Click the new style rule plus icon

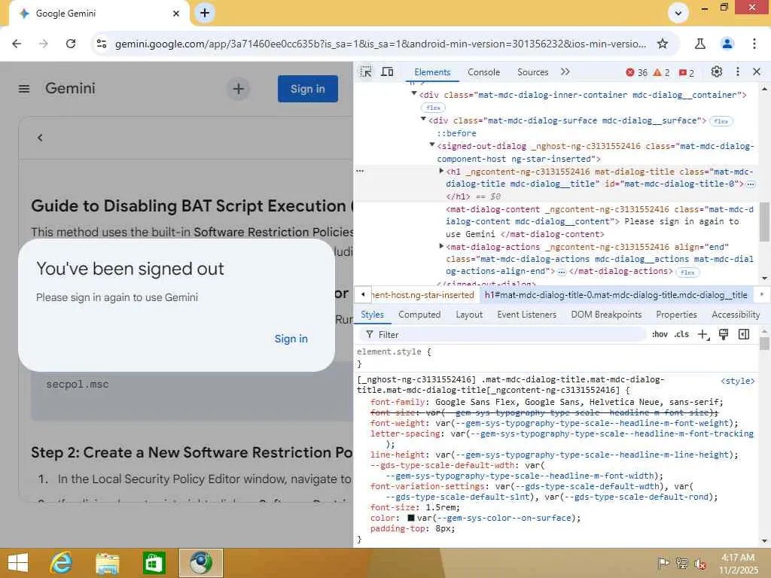pos(703,335)
